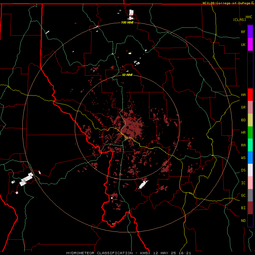Click the ND black legend color block
Image resolution: width=255 pixels, height=255 pixels.
(250, 220)
